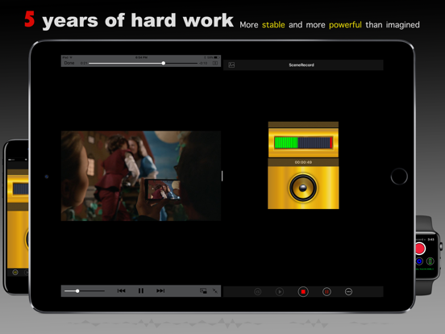Tap Done in the video player

[69, 63]
